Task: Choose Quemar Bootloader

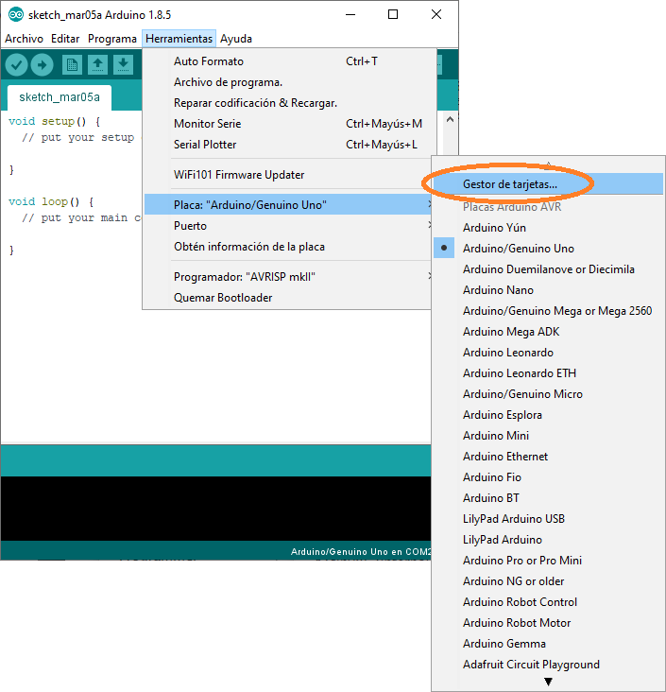Action: pos(287,298)
